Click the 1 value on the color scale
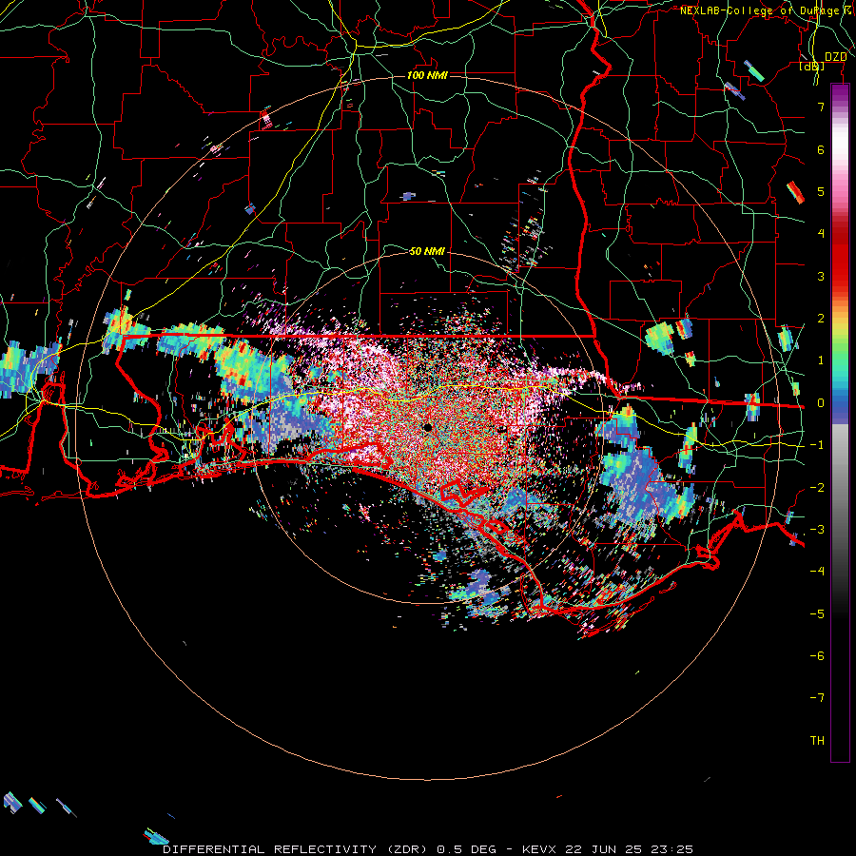 pyautogui.click(x=821, y=360)
